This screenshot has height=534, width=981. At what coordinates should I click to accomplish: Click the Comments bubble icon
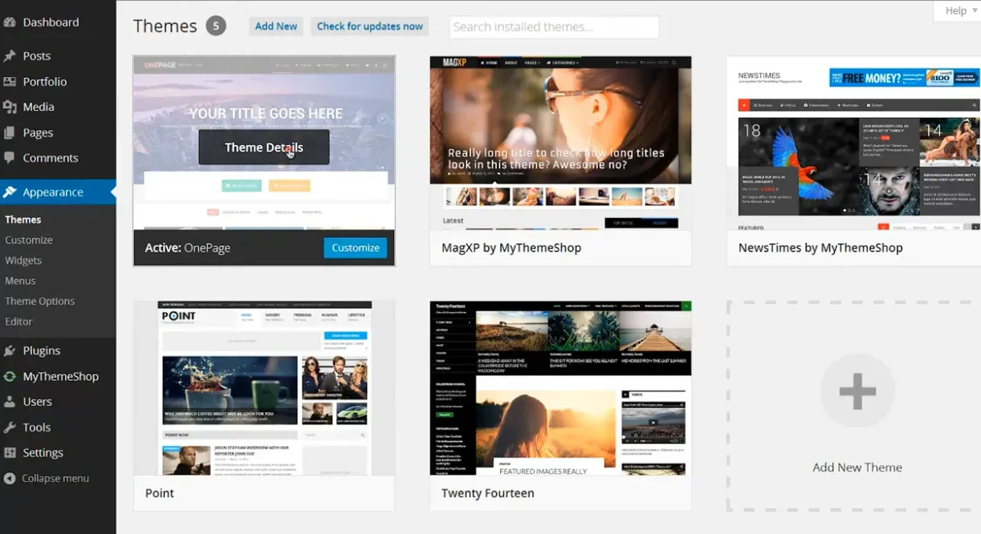point(10,158)
